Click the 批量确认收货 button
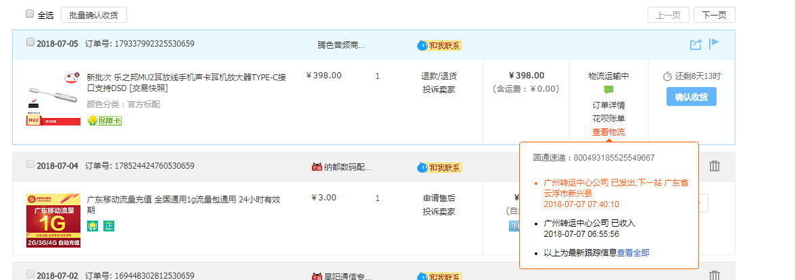Viewport: 795px width, 280px height. click(93, 15)
